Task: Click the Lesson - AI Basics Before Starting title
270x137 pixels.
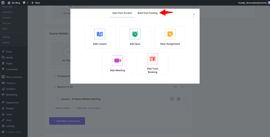Action: [81, 99]
